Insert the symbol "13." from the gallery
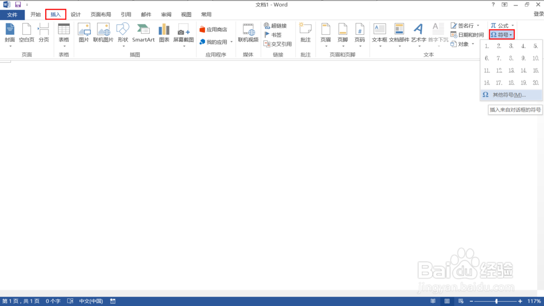This screenshot has width=544, height=306. click(x=511, y=70)
